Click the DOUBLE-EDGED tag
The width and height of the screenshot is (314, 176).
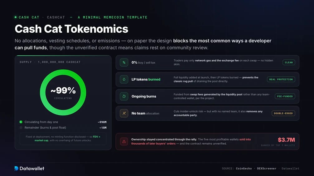tap(283, 113)
